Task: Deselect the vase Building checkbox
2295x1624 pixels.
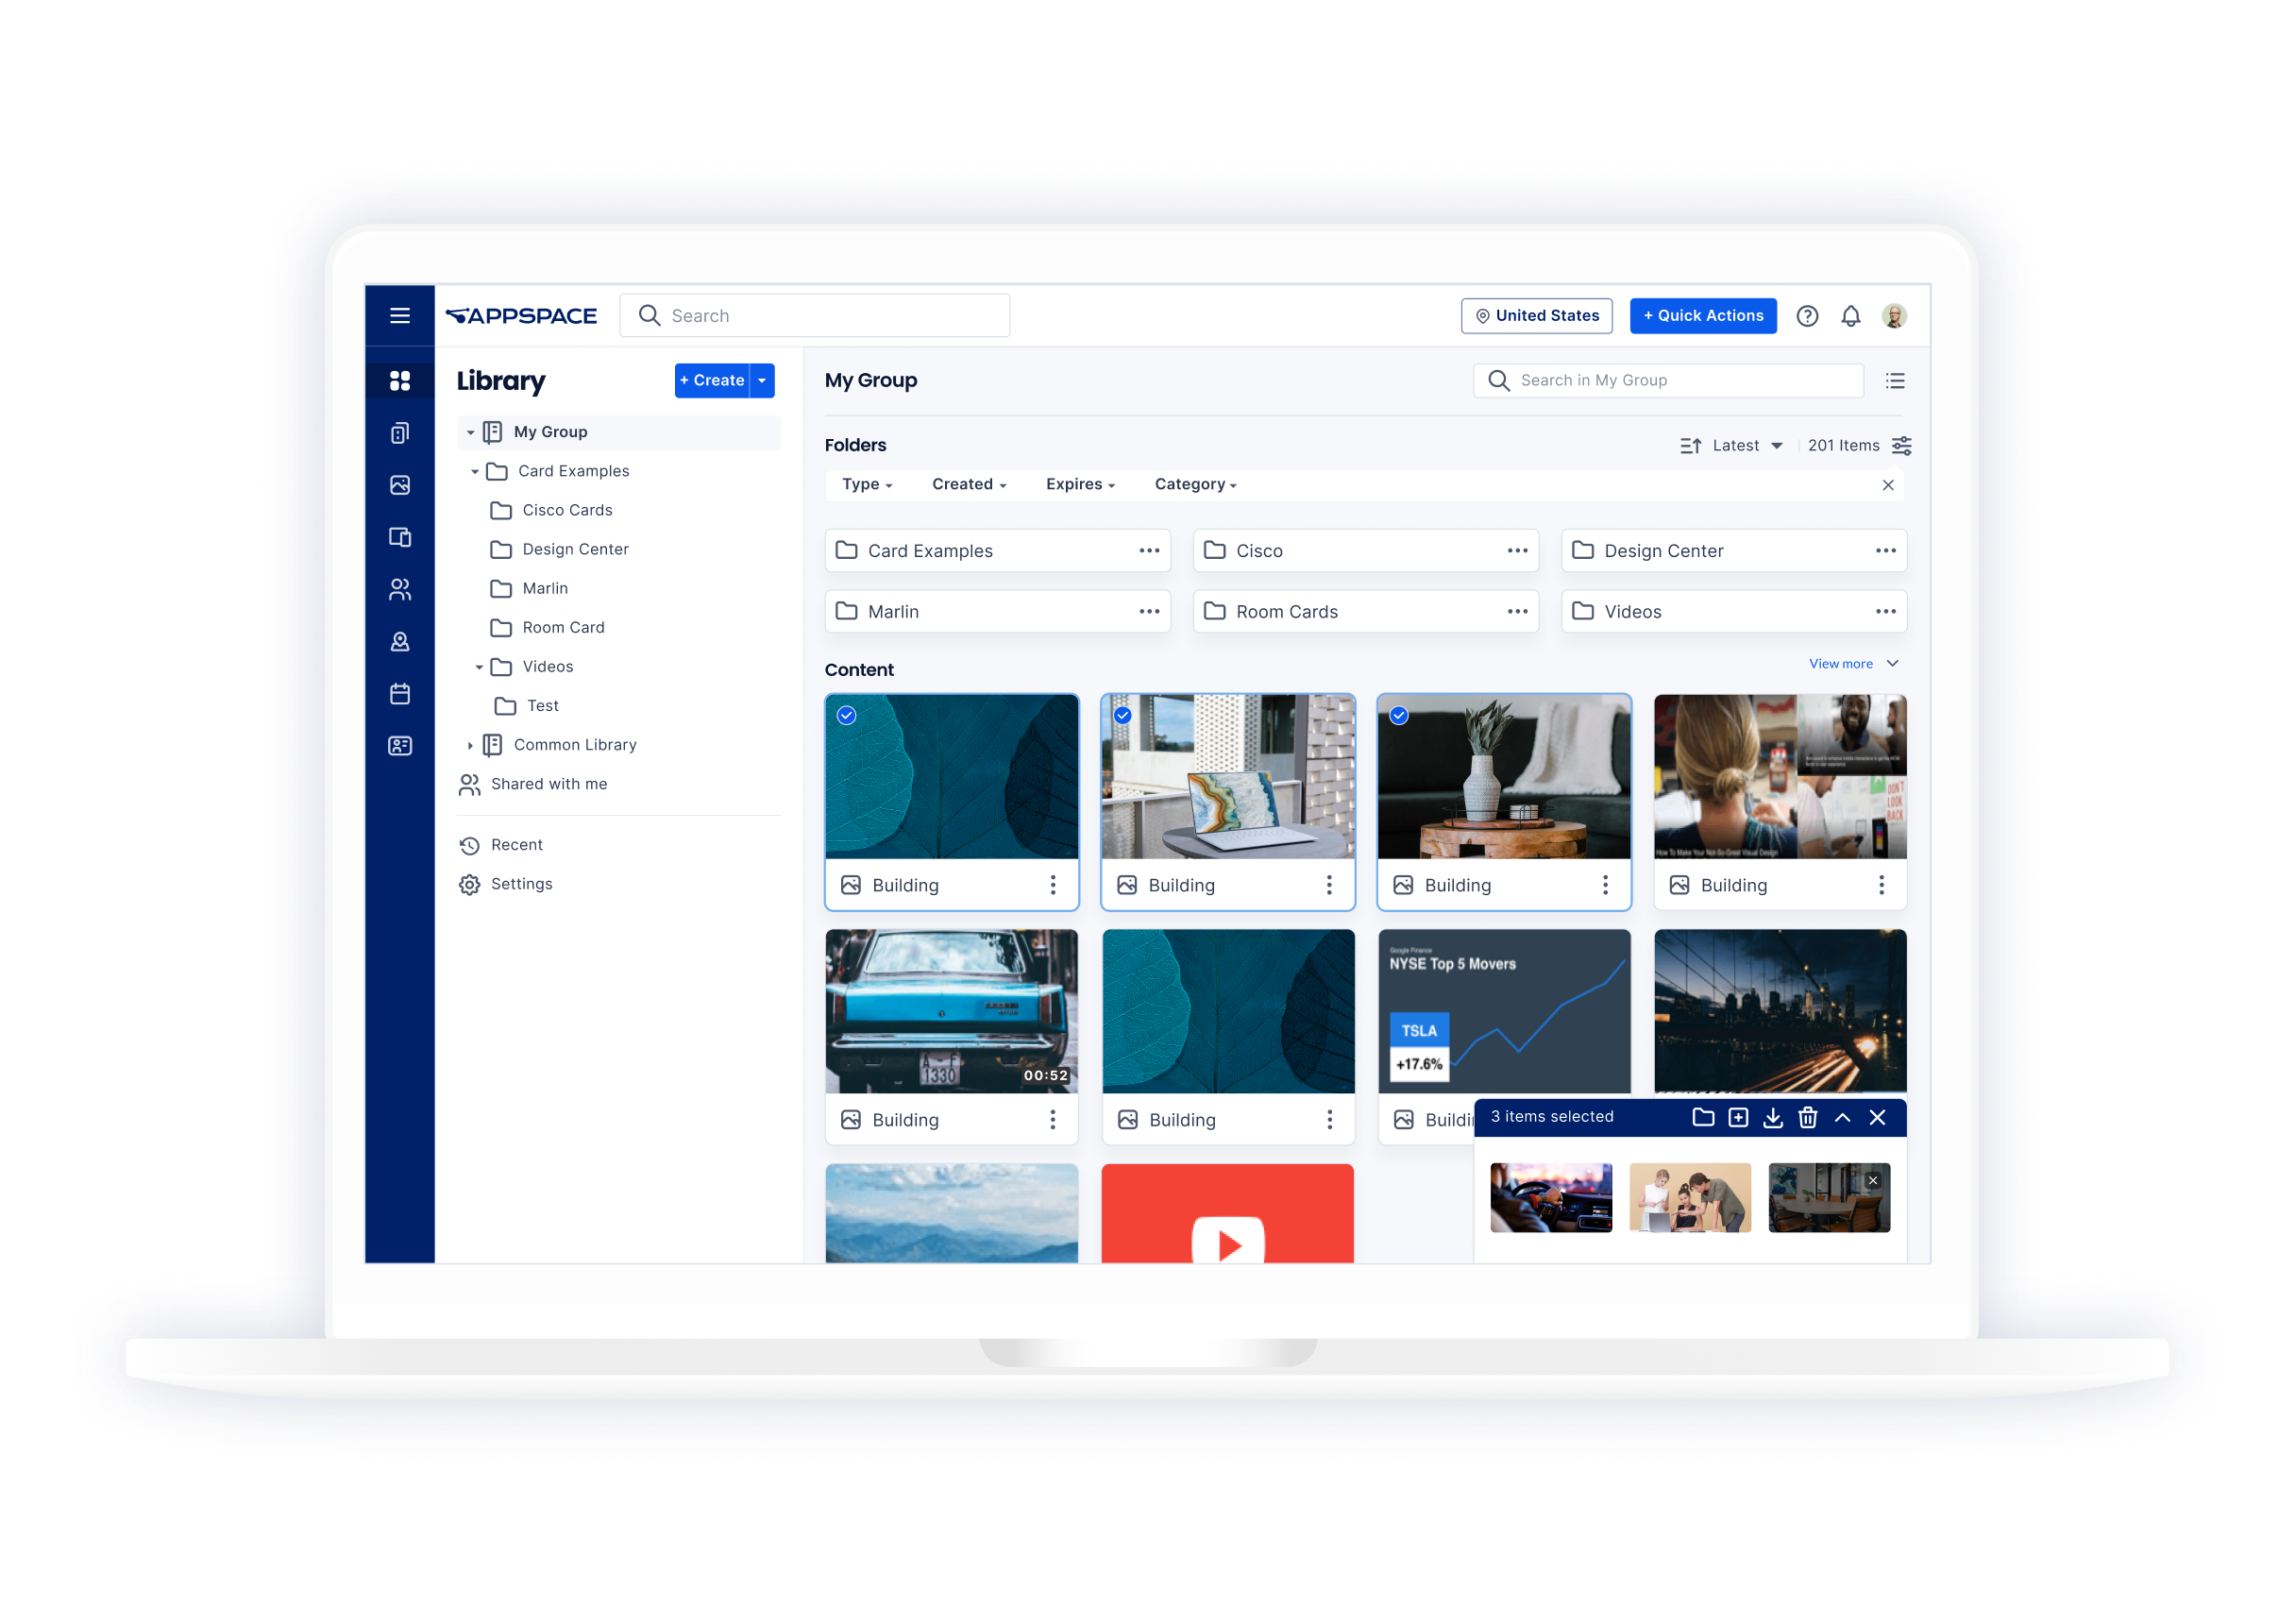Action: point(1398,715)
